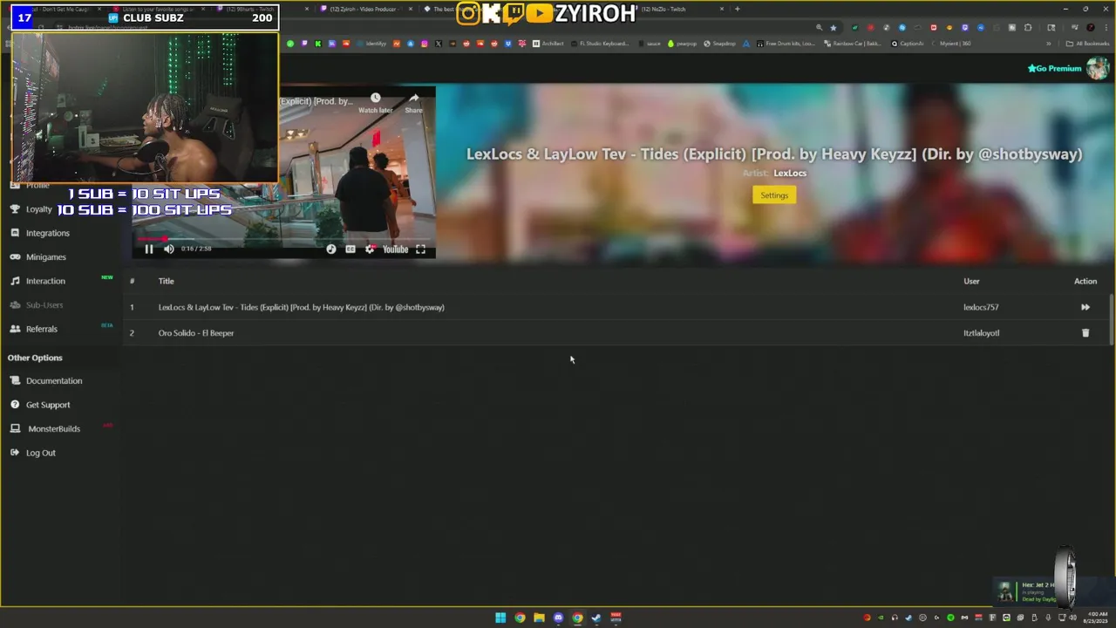Open the Documentation link
The width and height of the screenshot is (1116, 628).
coord(54,381)
